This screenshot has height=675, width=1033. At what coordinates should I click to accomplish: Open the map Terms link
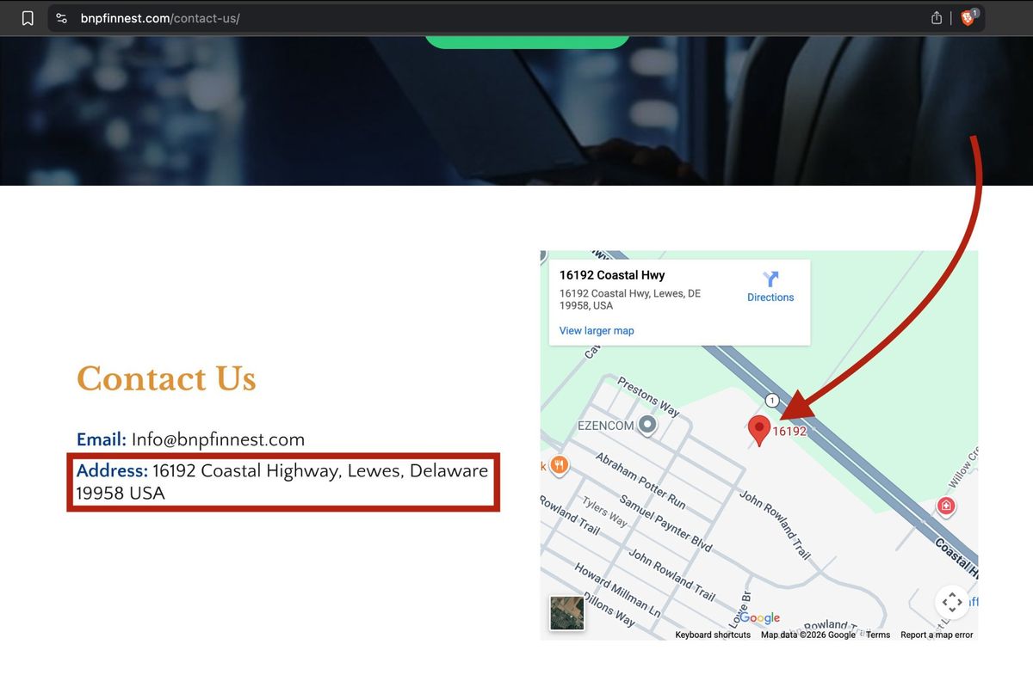(878, 635)
